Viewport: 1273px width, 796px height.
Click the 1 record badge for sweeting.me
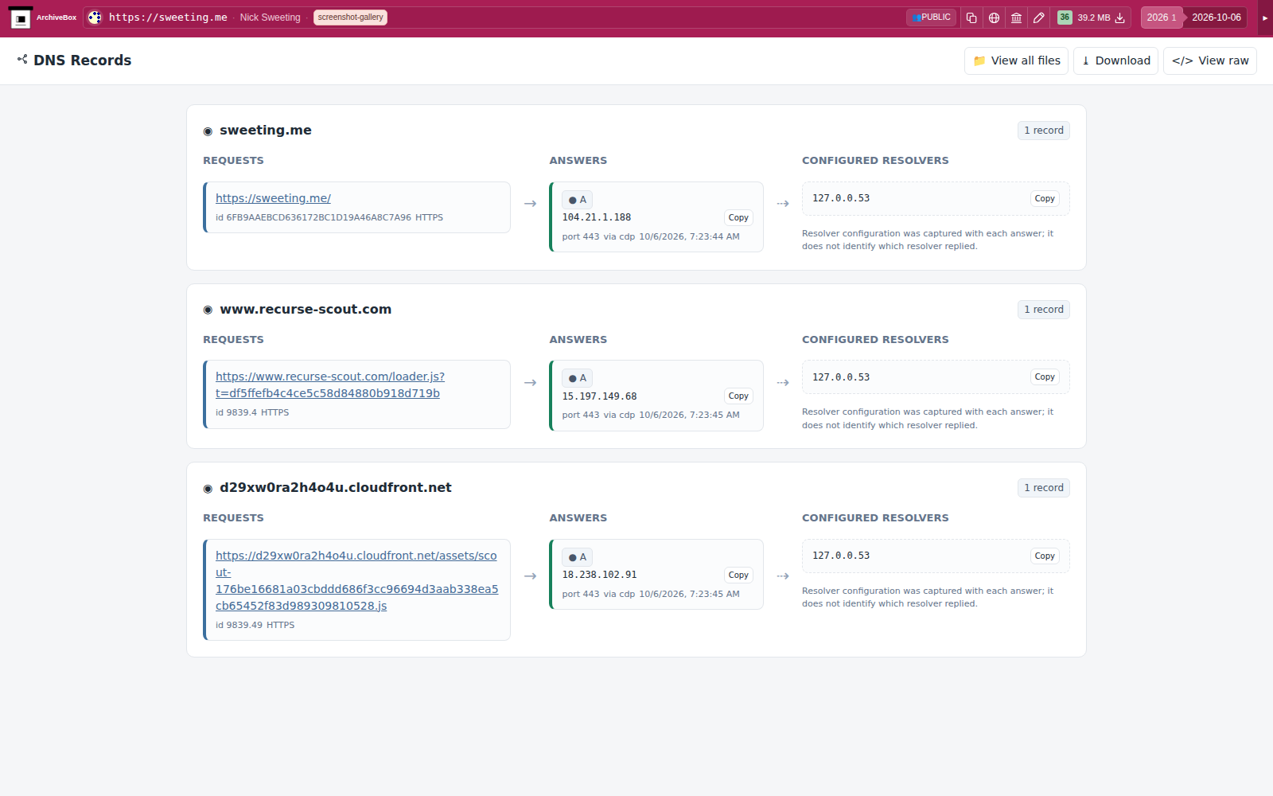click(x=1043, y=131)
